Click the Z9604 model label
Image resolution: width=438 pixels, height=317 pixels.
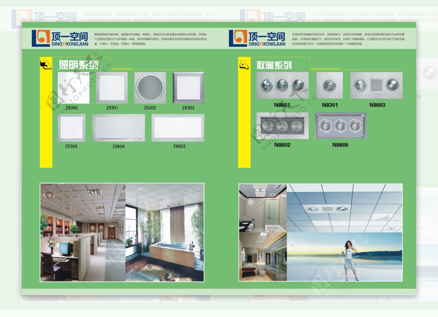[x=119, y=146]
